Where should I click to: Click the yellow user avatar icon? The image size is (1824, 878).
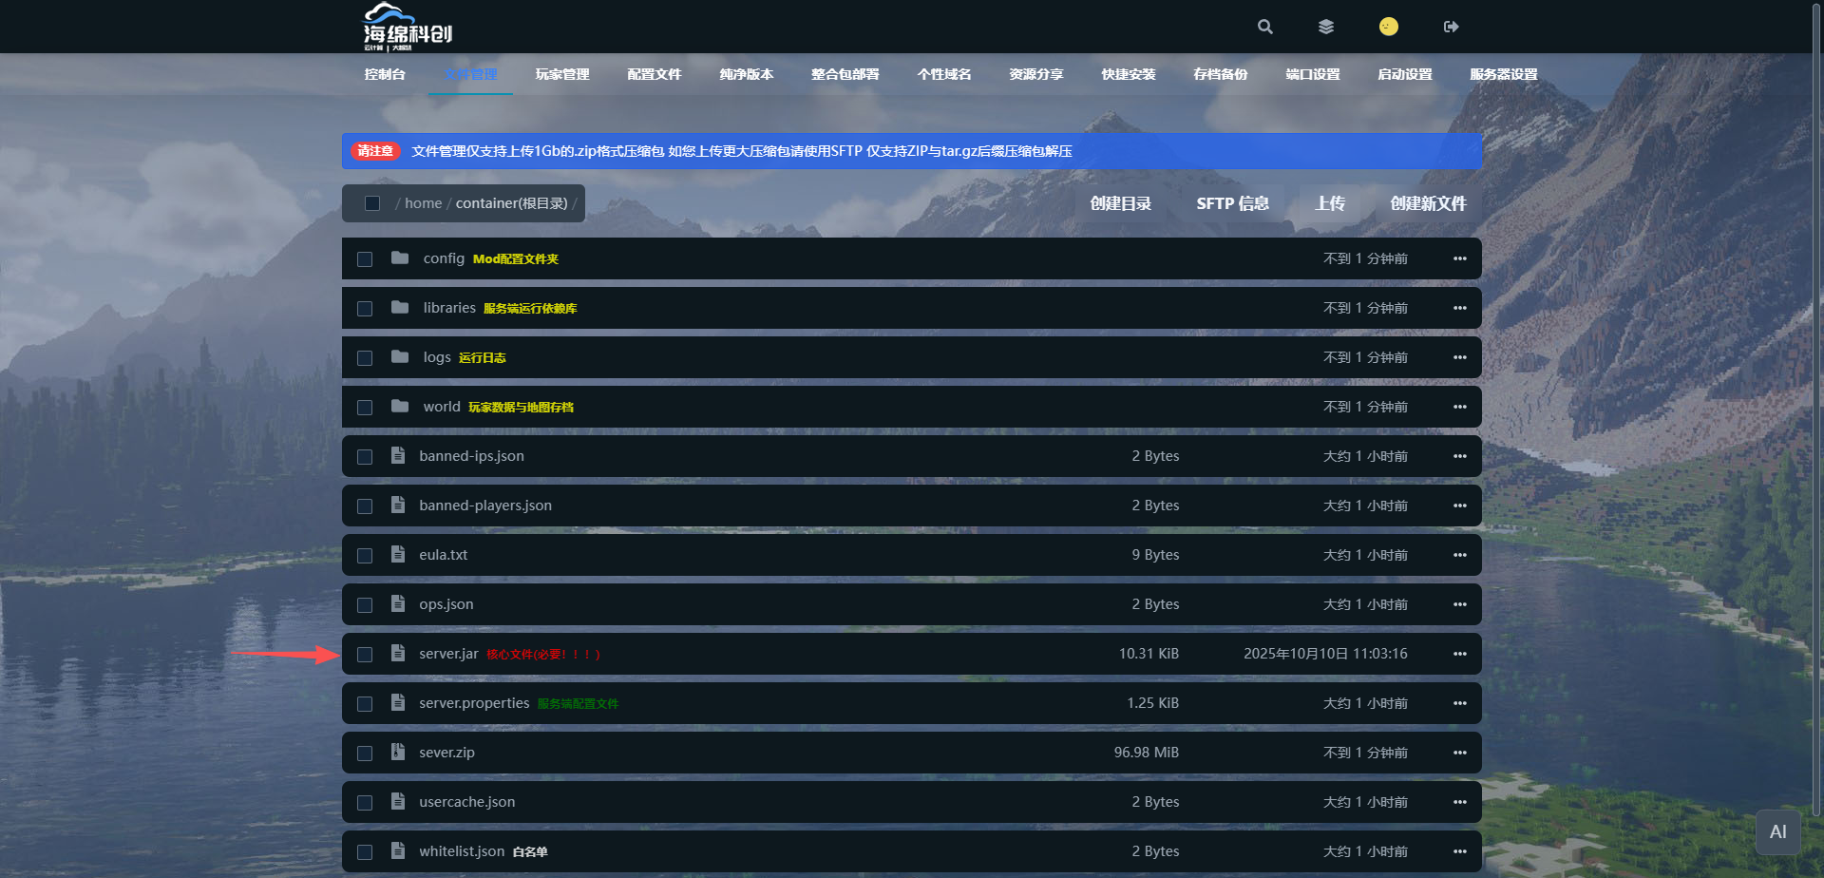pos(1388,27)
